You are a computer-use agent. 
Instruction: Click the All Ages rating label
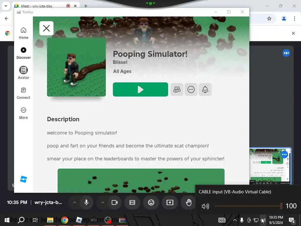point(122,71)
